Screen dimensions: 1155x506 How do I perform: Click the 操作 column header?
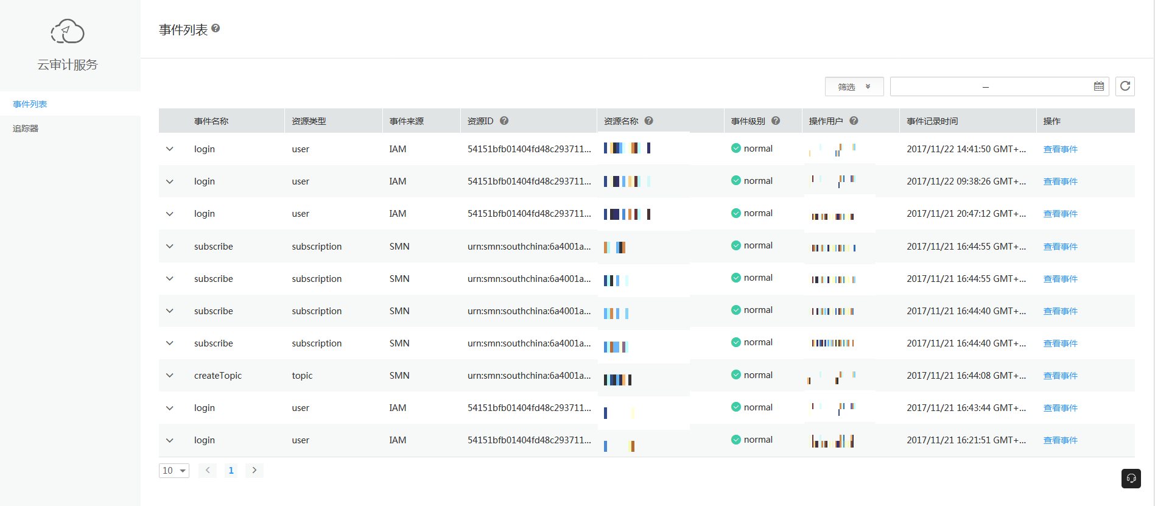pos(1051,121)
